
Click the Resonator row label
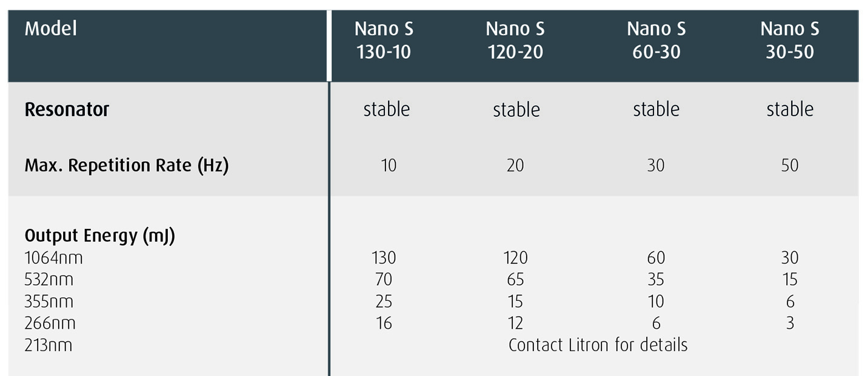[x=67, y=110]
